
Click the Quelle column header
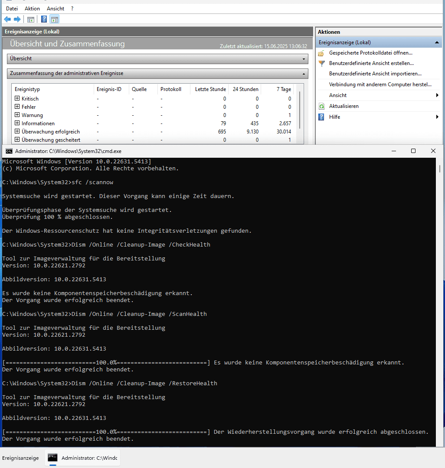coord(144,89)
